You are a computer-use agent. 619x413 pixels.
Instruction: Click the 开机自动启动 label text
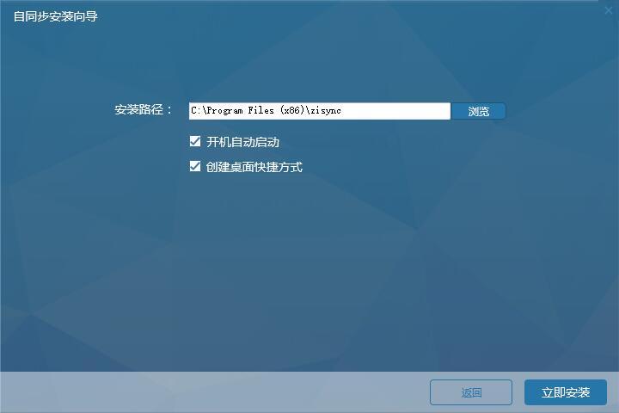point(242,142)
